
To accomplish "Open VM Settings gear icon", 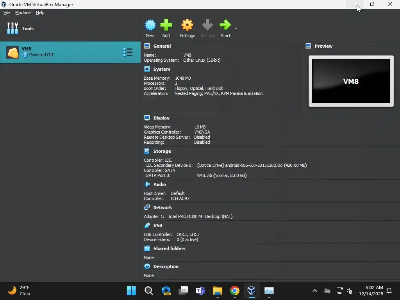I will (x=187, y=25).
